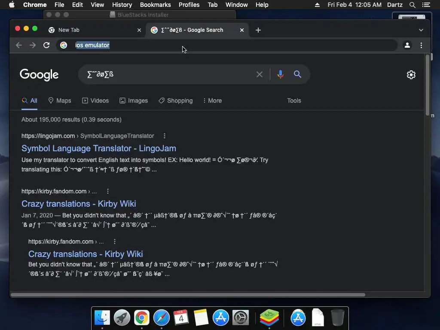
Task: Focus the address bar with ios emulator
Action: pos(227,45)
